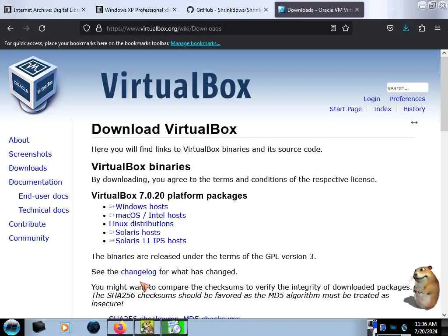448x336 pixels.
Task: Open the Firefox downloads panel arrow
Action: coord(406,28)
